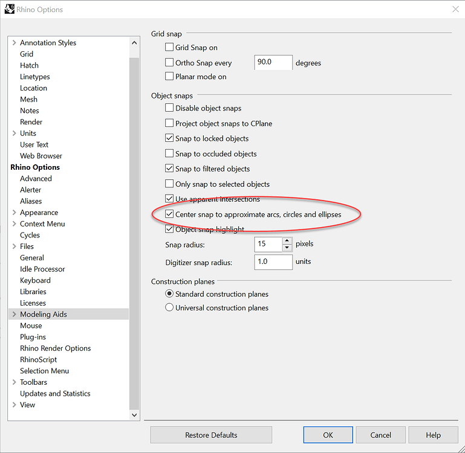Uncheck Snap to filtered objects
Image resolution: width=465 pixels, height=453 pixels.
169,169
